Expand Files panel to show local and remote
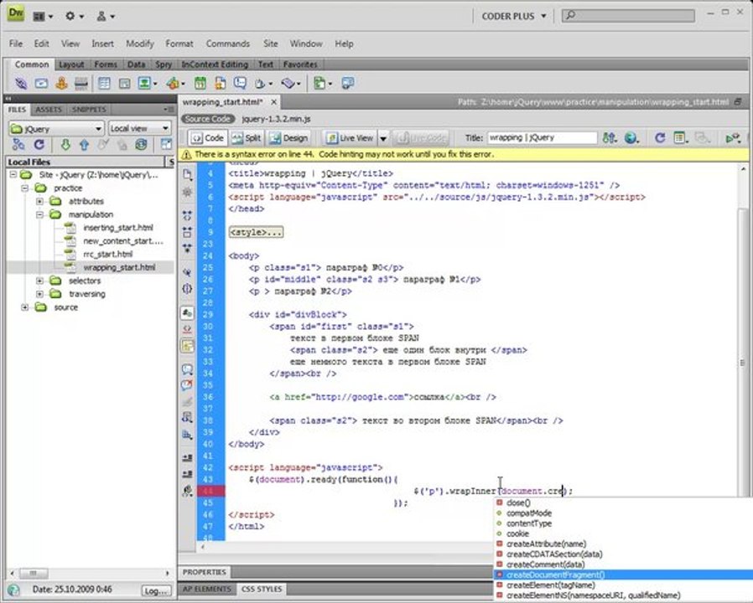 click(x=166, y=144)
